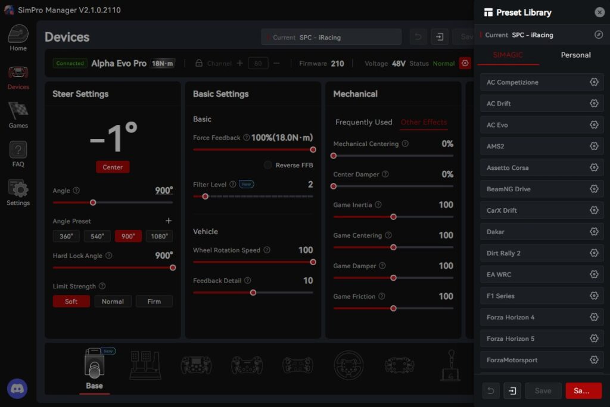Image resolution: width=610 pixels, height=407 pixels.
Task: Select the shifter device icon
Action: click(x=450, y=365)
